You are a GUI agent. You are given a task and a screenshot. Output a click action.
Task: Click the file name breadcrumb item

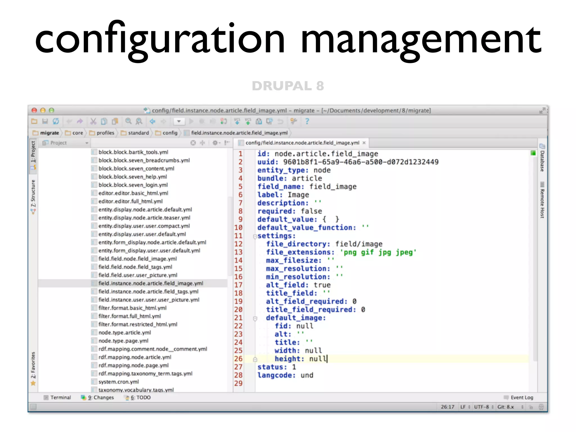pos(236,133)
